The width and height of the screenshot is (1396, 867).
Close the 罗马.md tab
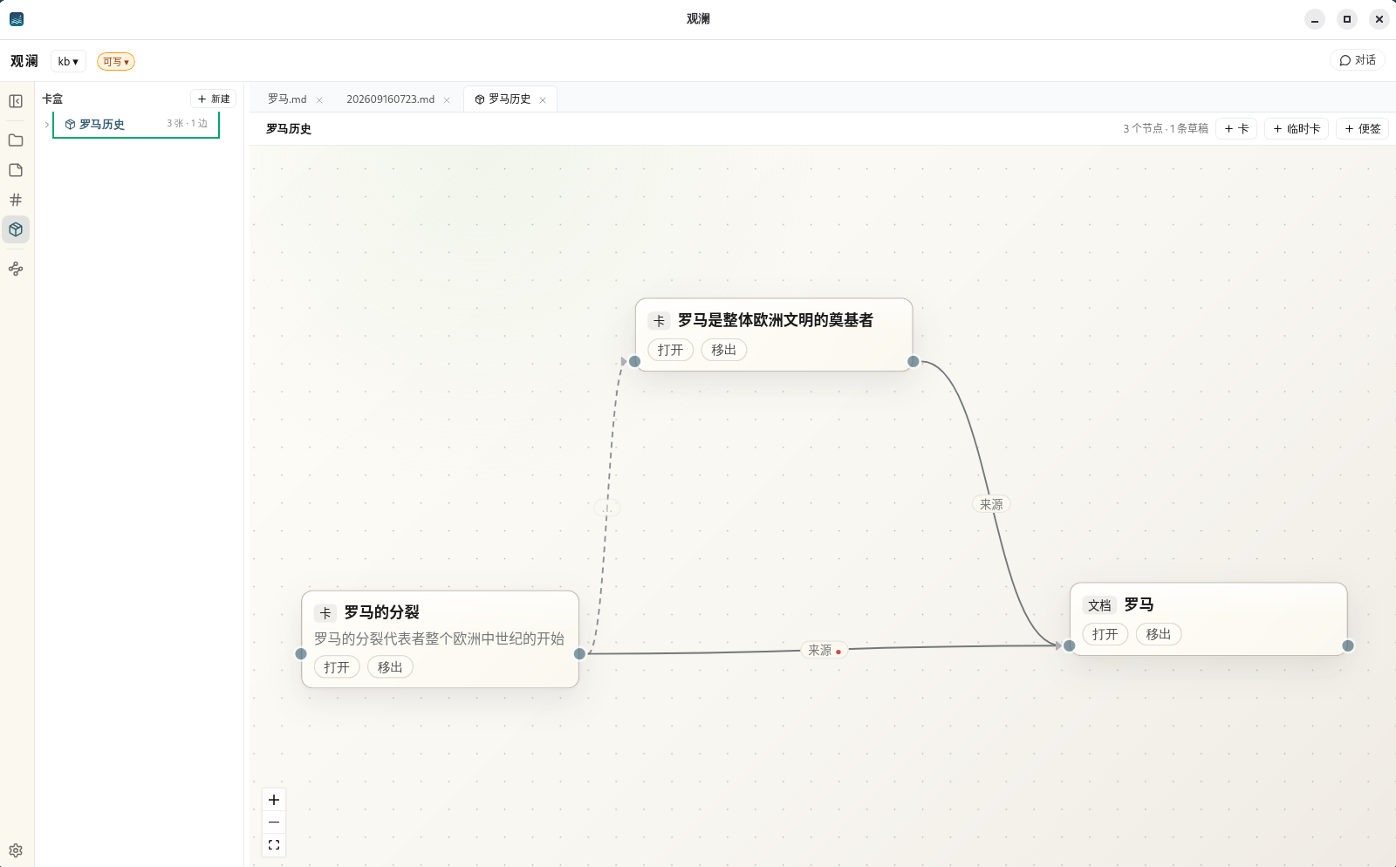point(319,100)
